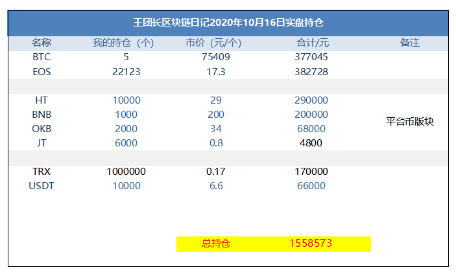
Task: Click the total value 1558573
Action: (x=311, y=243)
